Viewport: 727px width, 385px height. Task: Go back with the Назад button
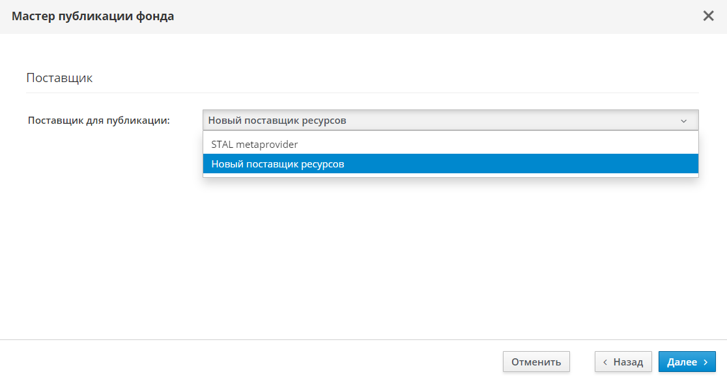[623, 362]
